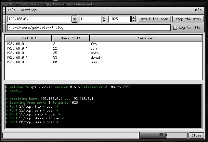Open the File menu

(x=11, y=10)
